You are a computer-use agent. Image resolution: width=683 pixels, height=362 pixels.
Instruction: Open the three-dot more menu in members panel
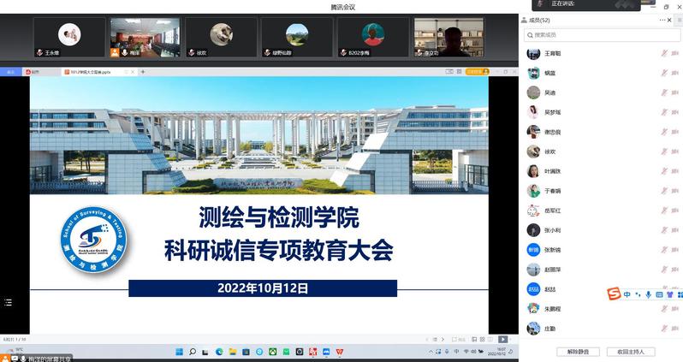662,20
